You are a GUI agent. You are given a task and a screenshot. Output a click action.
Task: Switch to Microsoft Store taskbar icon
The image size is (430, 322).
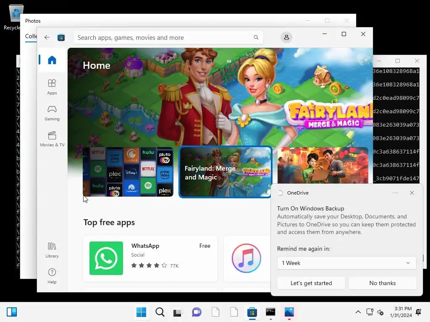click(252, 312)
